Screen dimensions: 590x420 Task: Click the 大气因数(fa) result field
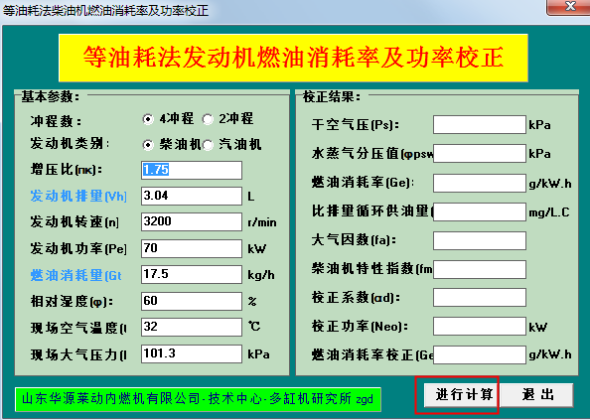(480, 240)
